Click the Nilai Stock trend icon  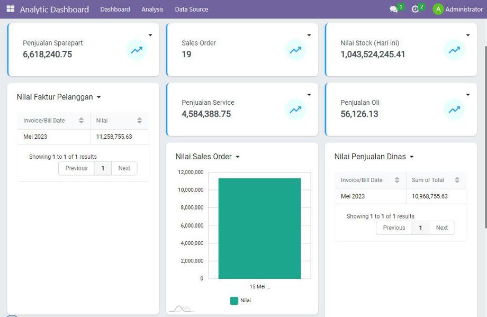[x=454, y=50]
